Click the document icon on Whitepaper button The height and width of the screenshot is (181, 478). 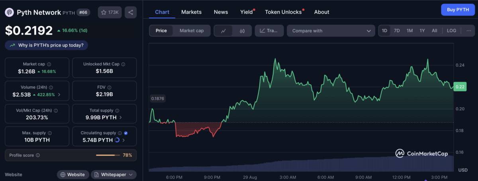[97, 175]
